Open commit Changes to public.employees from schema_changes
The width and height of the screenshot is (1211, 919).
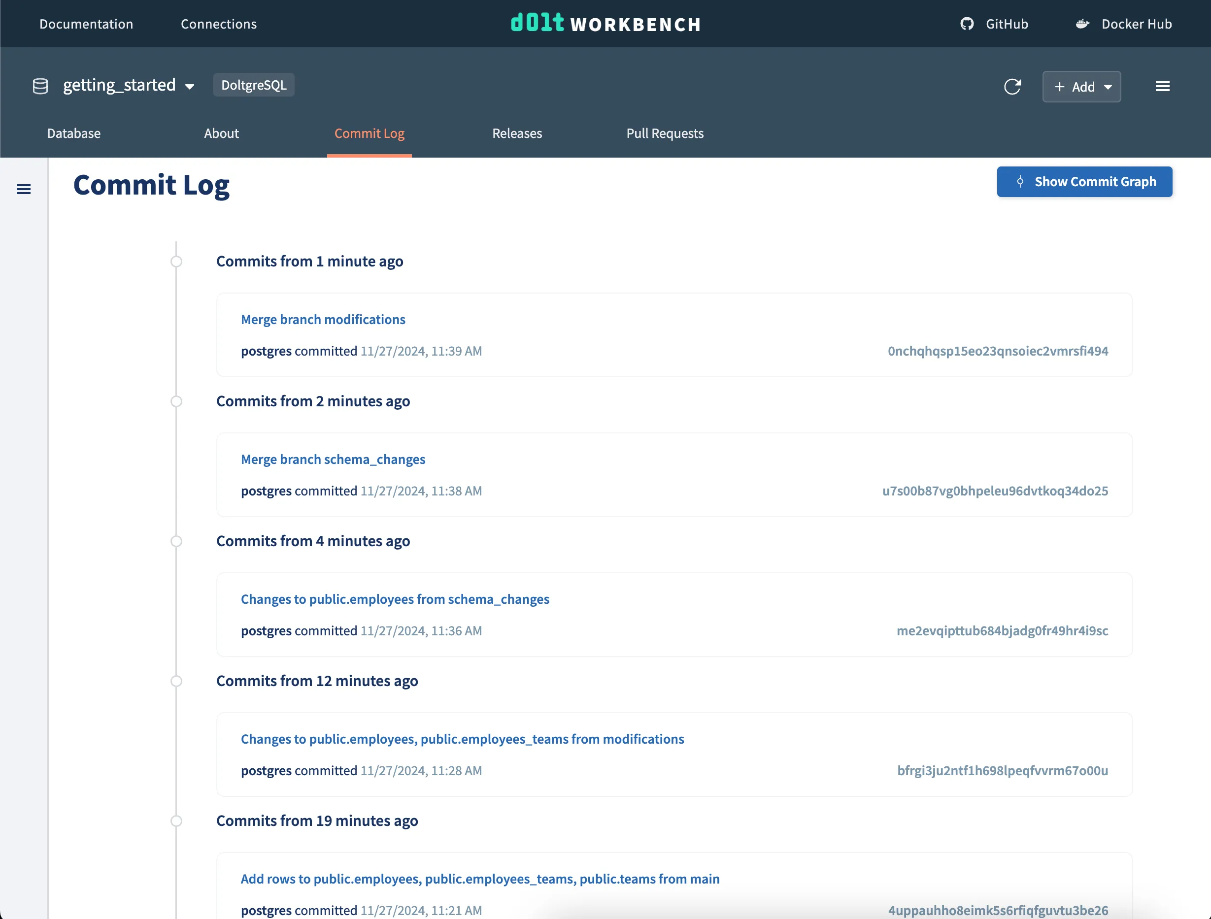click(395, 599)
